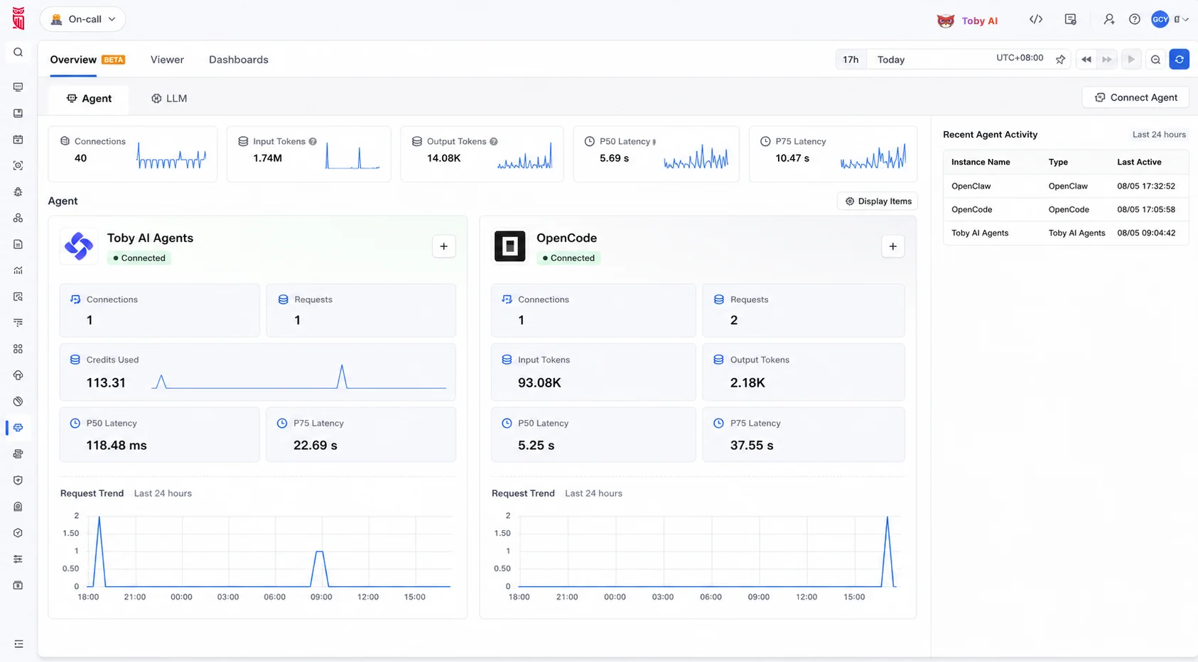Open the sliders settings sidebar icon
This screenshot has height=662, width=1198.
pos(18,559)
